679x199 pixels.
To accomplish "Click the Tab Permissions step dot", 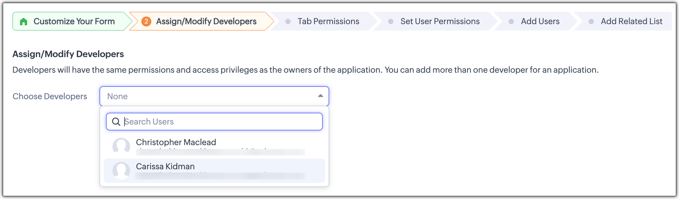I will click(288, 21).
